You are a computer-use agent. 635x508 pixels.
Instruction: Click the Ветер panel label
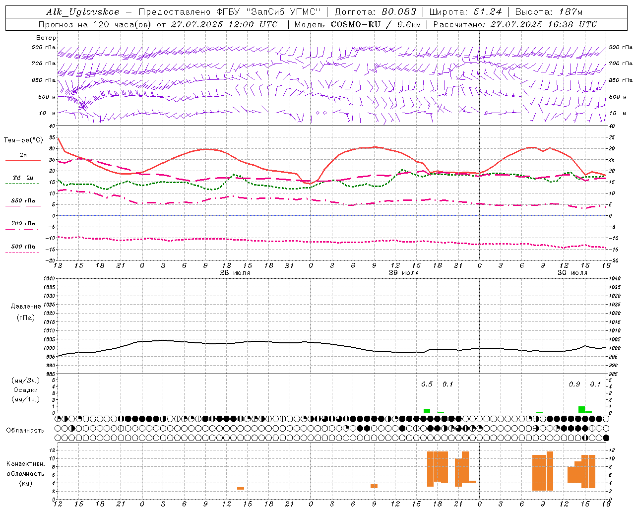pos(46,38)
